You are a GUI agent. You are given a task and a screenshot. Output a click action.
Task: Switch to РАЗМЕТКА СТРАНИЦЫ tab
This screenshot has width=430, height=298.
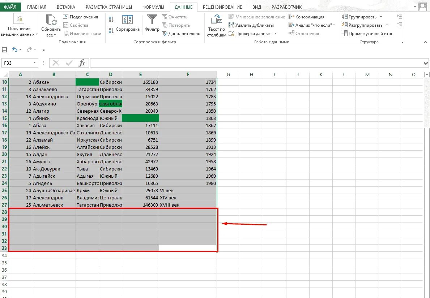click(x=108, y=7)
